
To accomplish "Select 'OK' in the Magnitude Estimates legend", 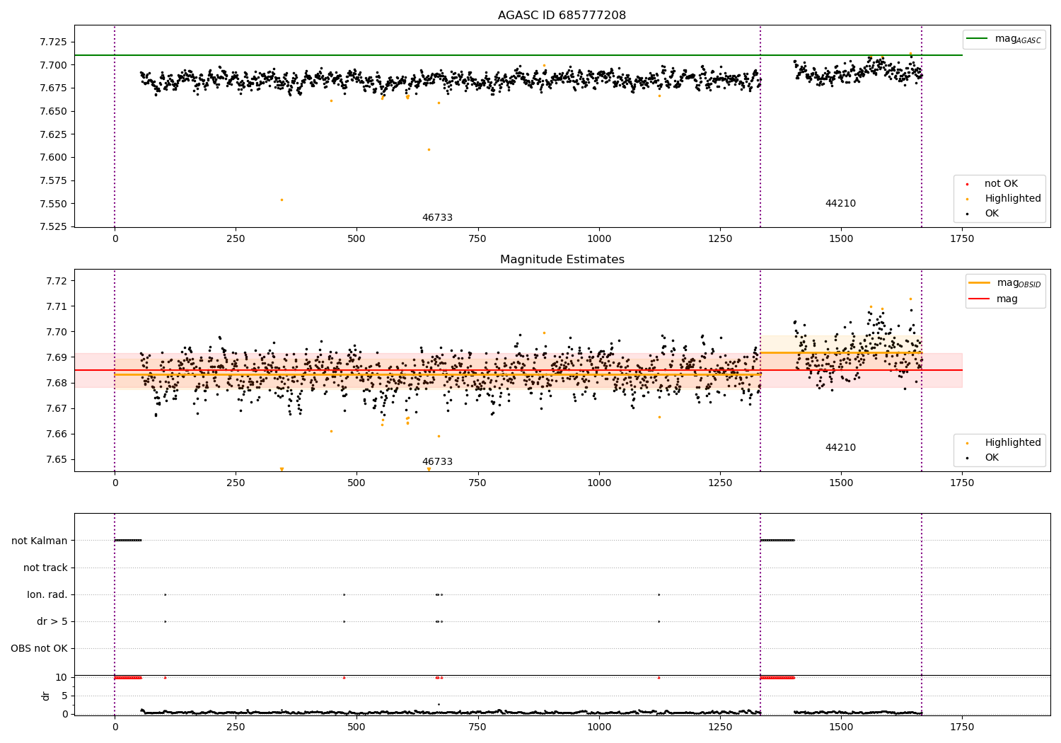I will (992, 458).
